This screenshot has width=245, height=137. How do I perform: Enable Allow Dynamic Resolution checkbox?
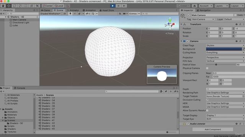tap(207, 110)
